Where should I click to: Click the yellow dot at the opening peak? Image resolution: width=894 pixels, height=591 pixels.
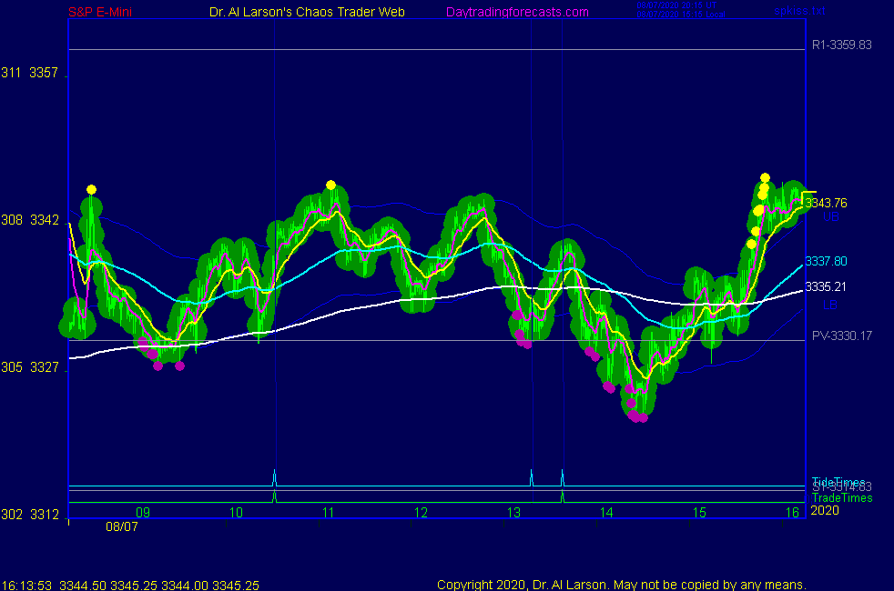coord(91,190)
